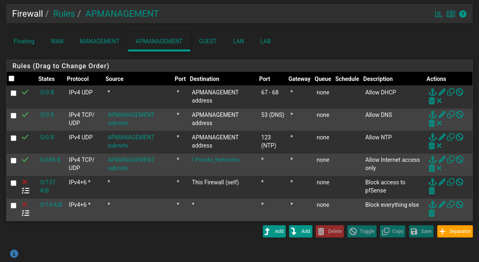Disable the Allow Internet access only rule
479x262 pixels.
point(460,160)
